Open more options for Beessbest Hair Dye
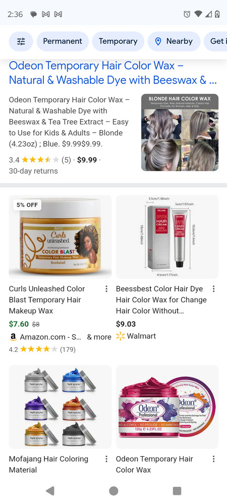The image size is (227, 504). 213,289
